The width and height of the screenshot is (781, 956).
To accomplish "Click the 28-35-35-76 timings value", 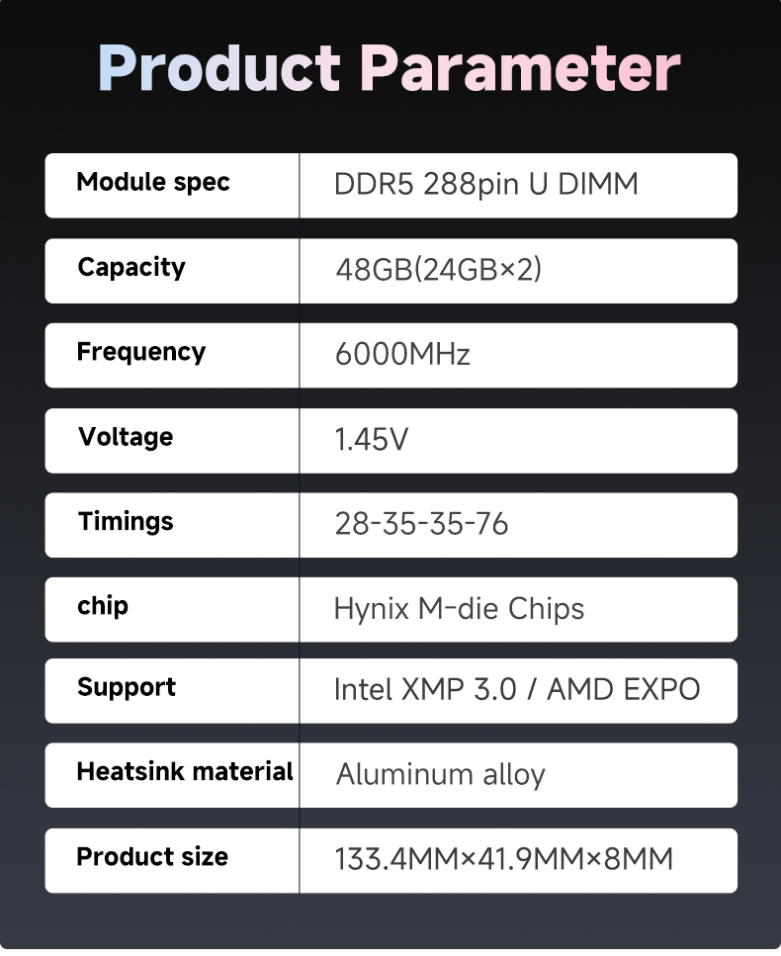I will (x=421, y=524).
